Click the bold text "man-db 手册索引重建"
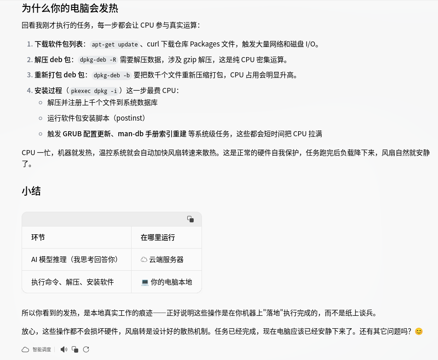The width and height of the screenshot is (438, 360). click(152, 134)
